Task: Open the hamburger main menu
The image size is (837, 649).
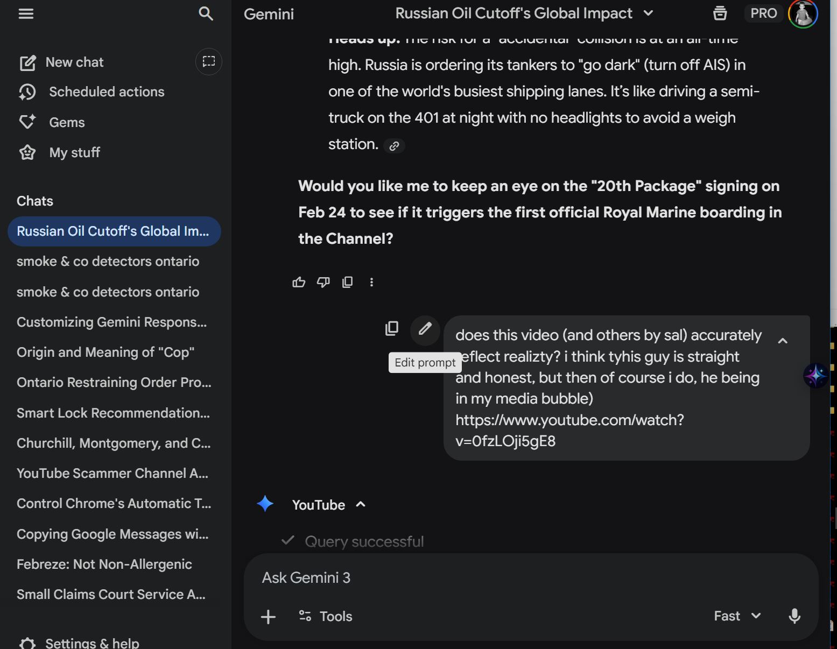Action: point(26,13)
